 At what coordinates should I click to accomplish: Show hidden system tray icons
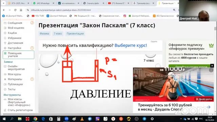point(181,119)
